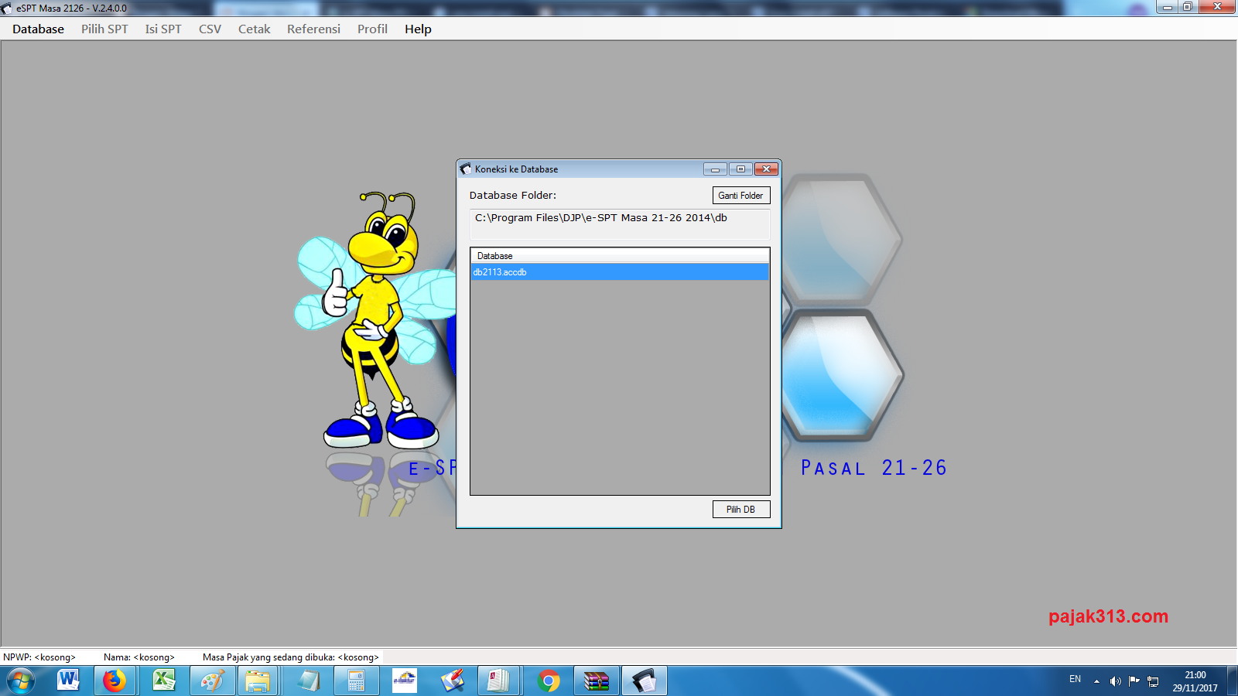
Task: Open Firefox from the taskbar
Action: tap(115, 681)
